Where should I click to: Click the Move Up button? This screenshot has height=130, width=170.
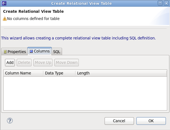click(x=43, y=62)
